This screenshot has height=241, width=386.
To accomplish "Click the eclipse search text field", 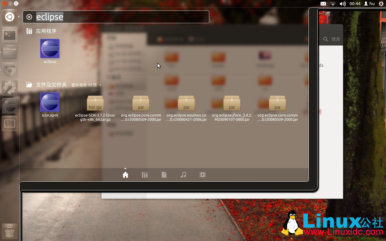I will pos(116,17).
